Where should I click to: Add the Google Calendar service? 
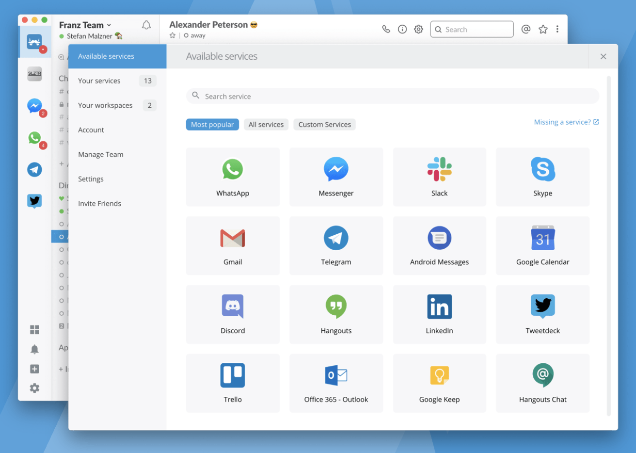(x=542, y=246)
